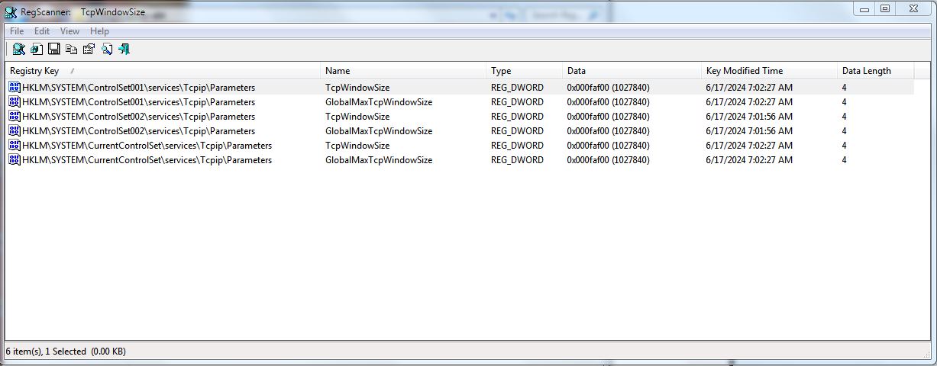
Task: Click the Data column header
Action: click(x=576, y=71)
